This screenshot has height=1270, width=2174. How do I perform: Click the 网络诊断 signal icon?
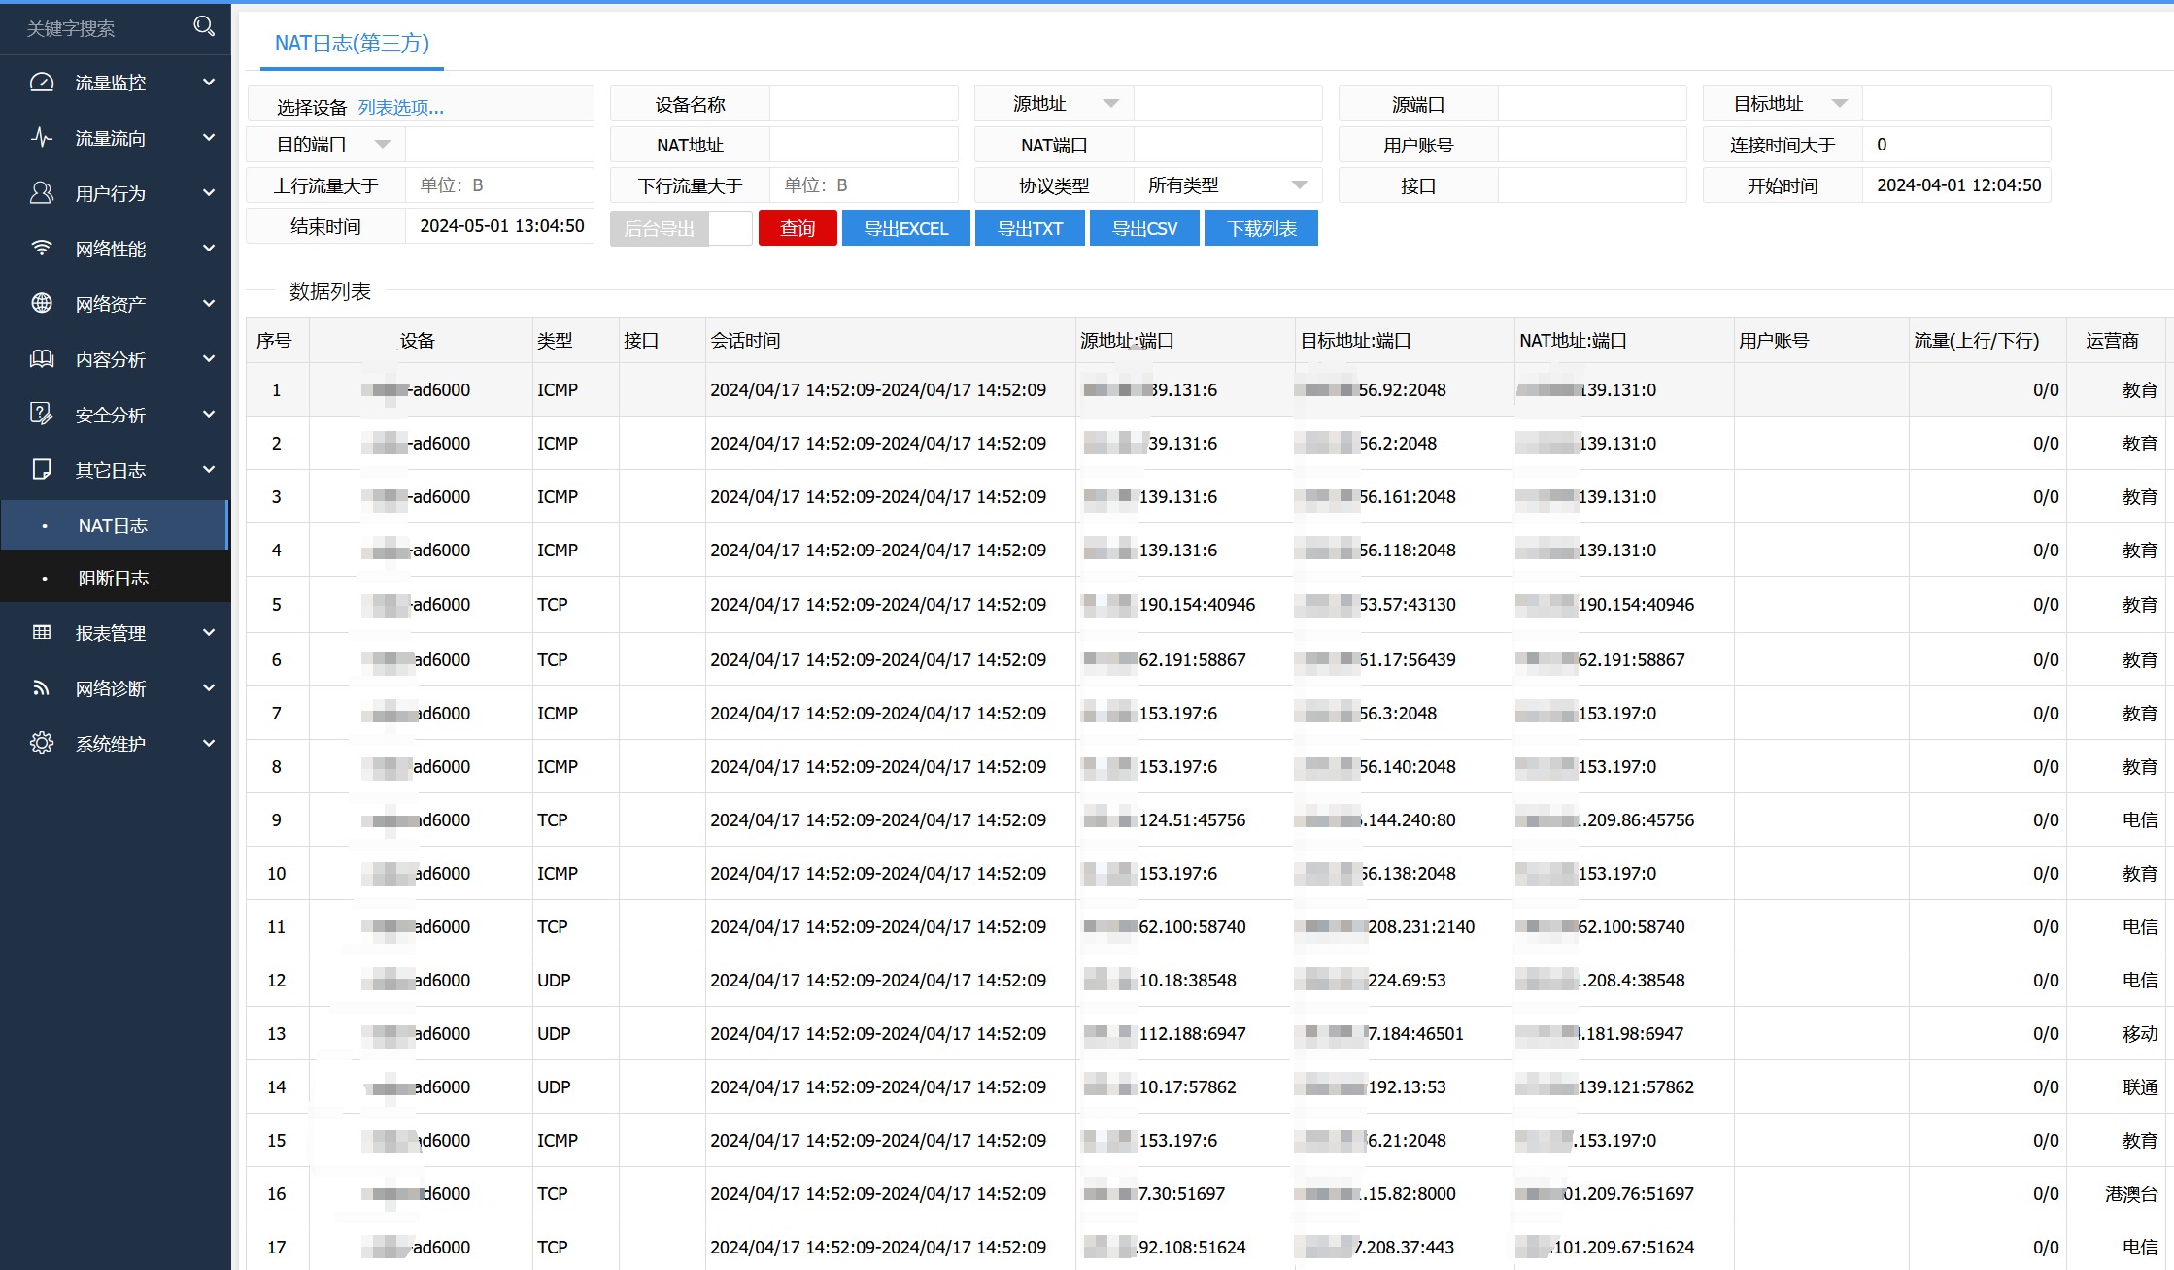(42, 688)
